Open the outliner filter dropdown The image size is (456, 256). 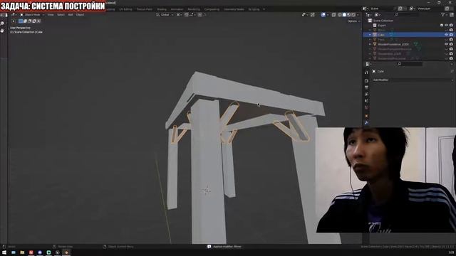444,14
